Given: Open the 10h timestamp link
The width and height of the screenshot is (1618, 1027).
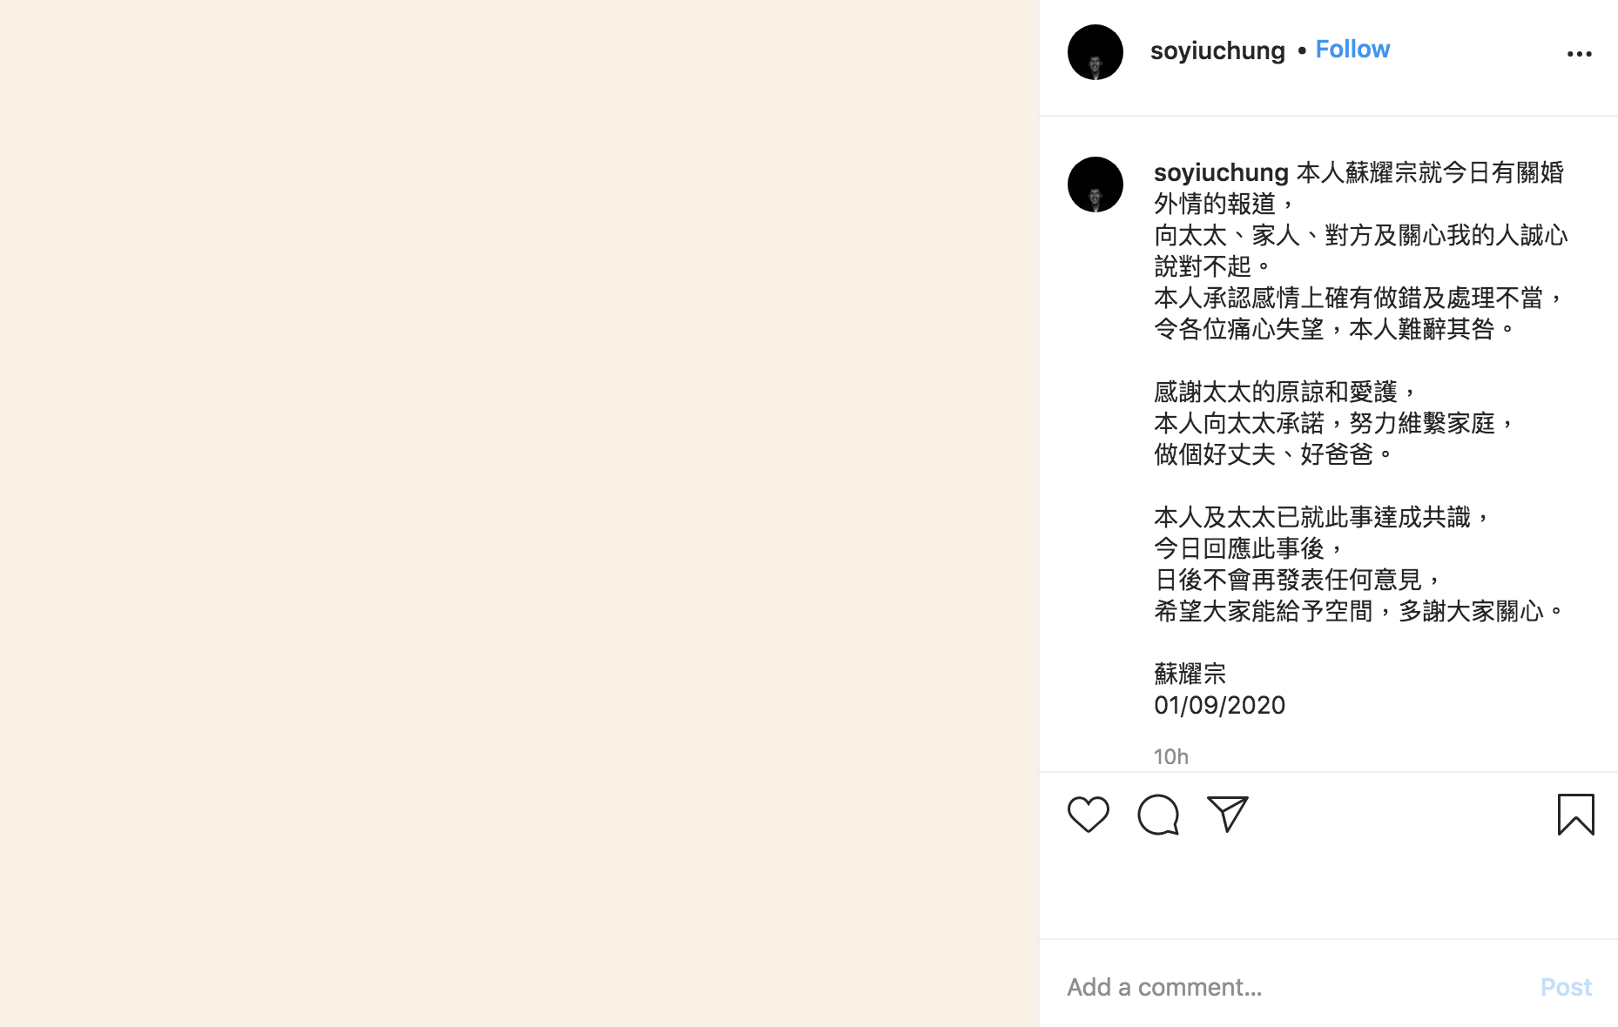Looking at the screenshot, I should point(1170,756).
